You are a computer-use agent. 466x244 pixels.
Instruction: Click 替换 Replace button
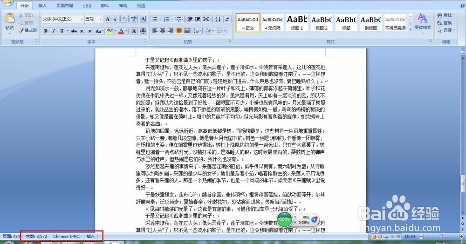click(445, 23)
